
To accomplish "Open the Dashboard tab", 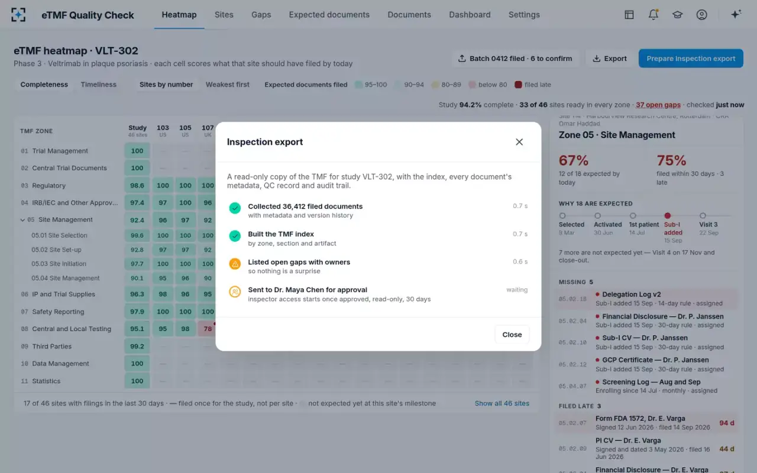I will pyautogui.click(x=470, y=15).
